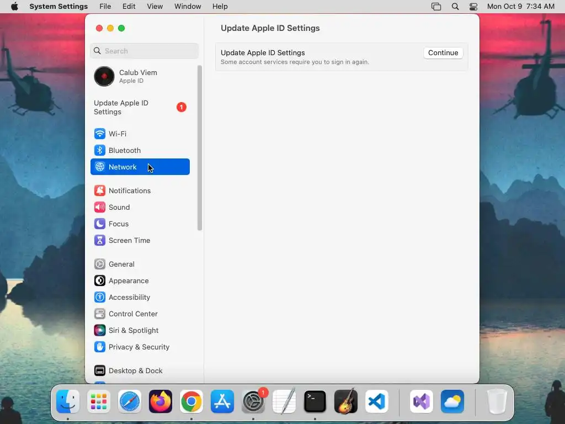Select Update Apple ID Settings sidebar item
565x424 pixels.
tap(140, 108)
